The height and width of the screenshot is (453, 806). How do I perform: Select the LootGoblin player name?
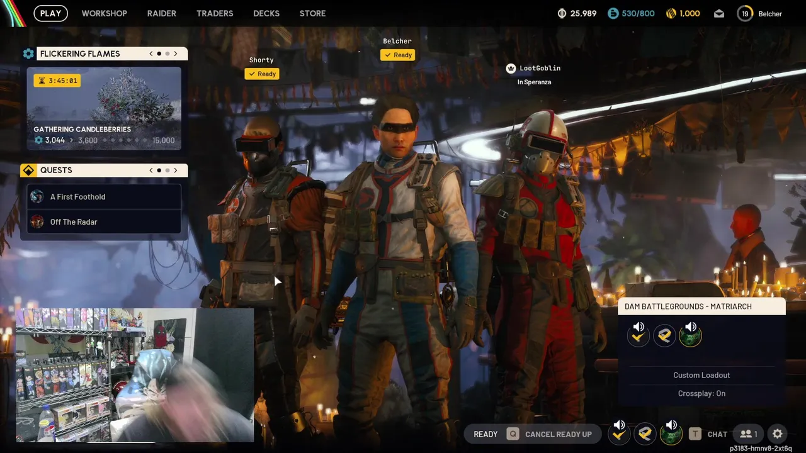[x=540, y=68]
